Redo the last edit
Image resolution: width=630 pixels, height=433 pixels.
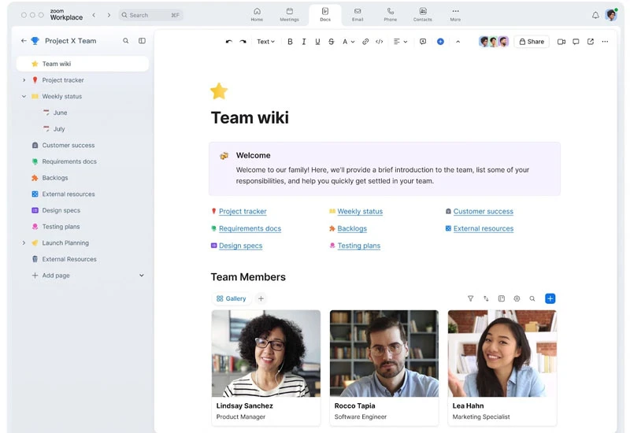tap(243, 42)
